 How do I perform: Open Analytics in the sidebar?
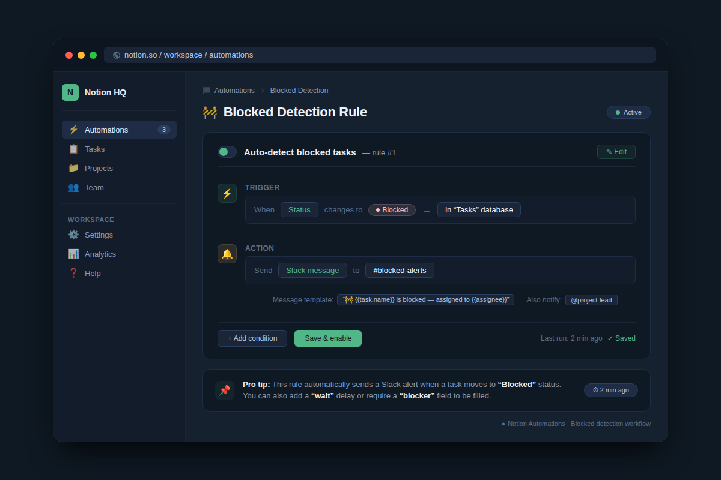click(119, 254)
